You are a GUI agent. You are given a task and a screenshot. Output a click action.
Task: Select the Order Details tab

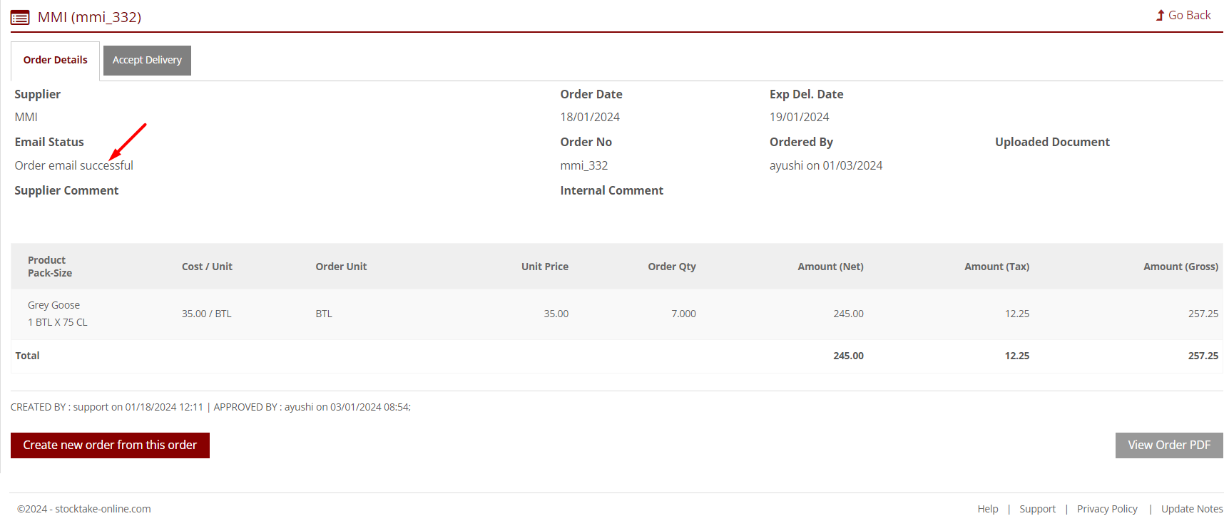click(x=55, y=60)
